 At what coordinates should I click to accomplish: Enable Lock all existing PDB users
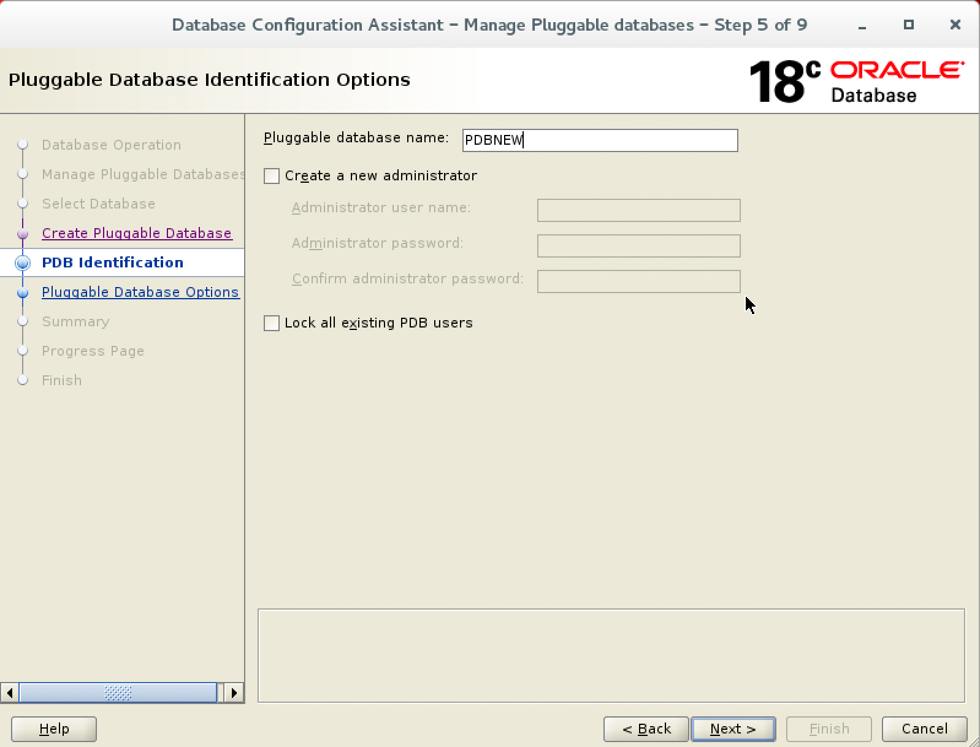271,323
